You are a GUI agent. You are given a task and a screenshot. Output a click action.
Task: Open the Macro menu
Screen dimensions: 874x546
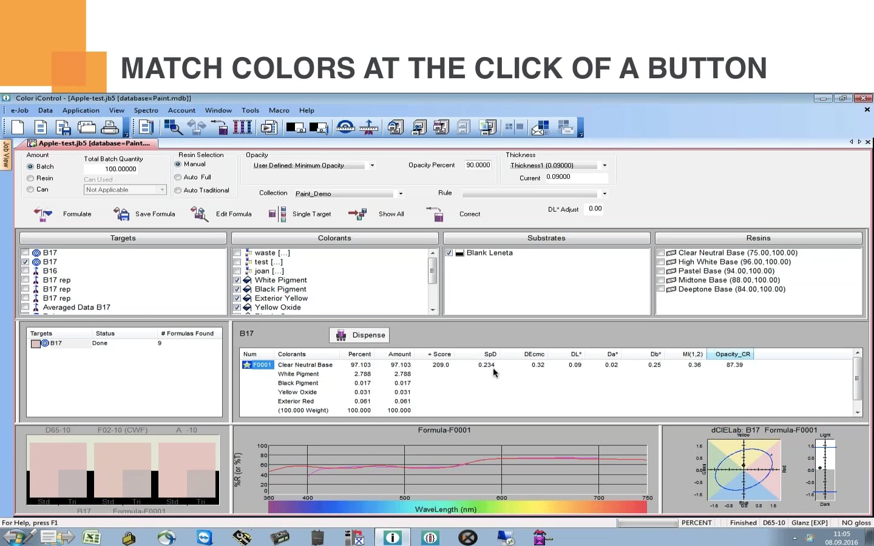(279, 110)
